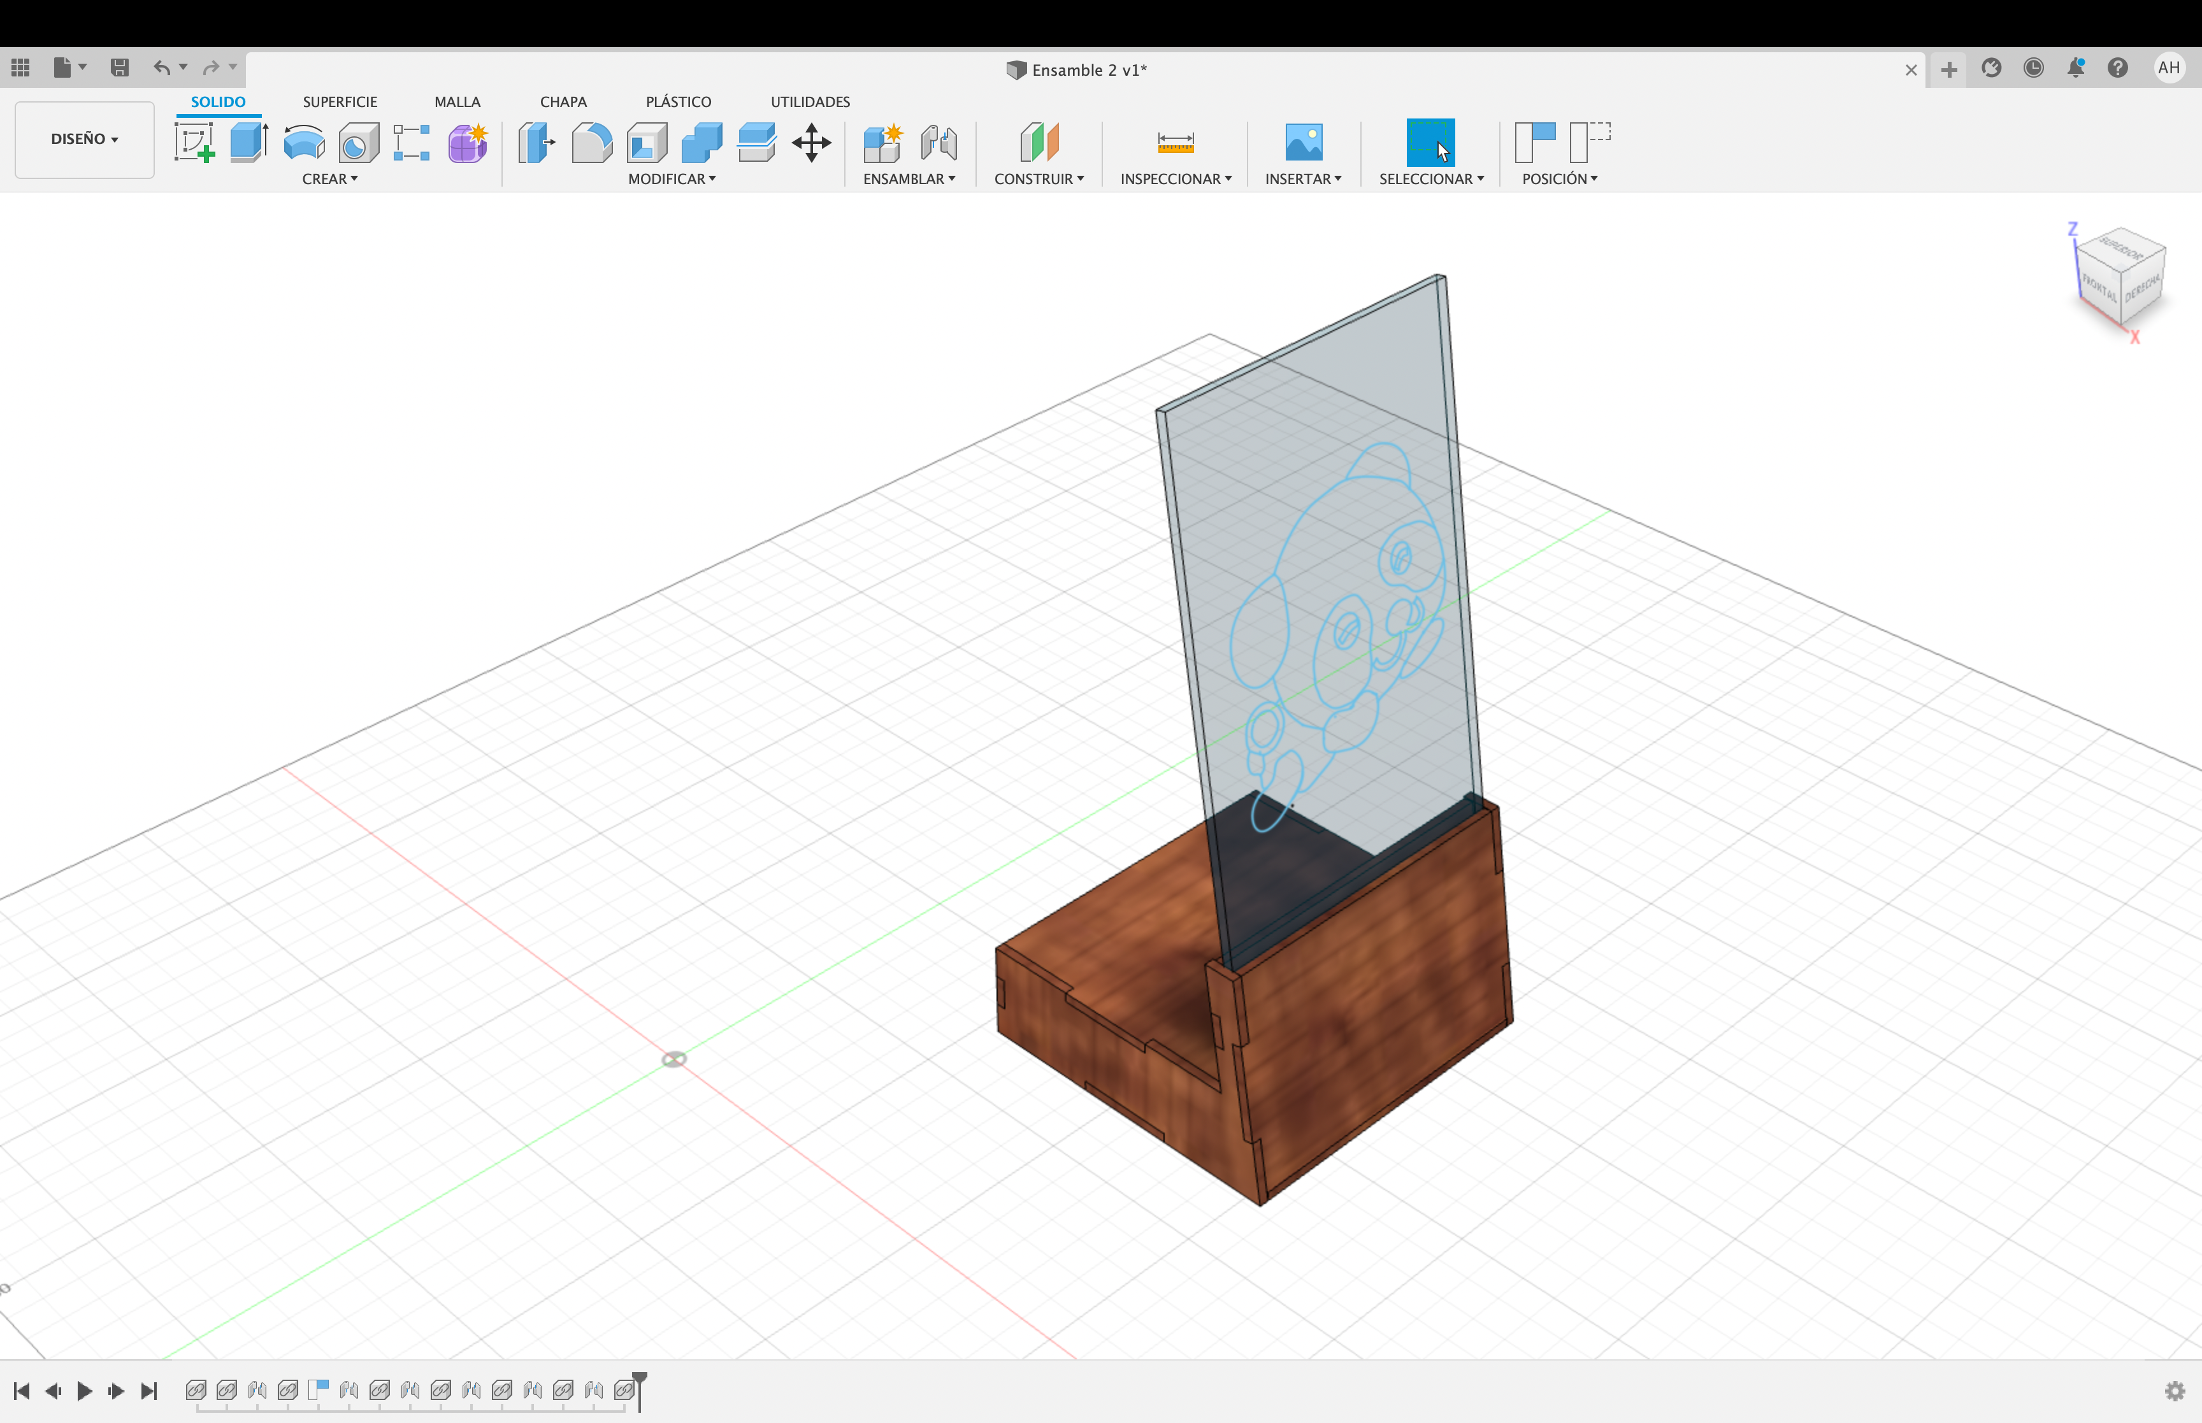
Task: Click the Capture Position icon
Action: pyautogui.click(x=1535, y=142)
